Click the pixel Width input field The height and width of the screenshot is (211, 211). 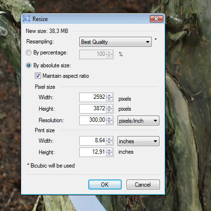[x=93, y=97]
